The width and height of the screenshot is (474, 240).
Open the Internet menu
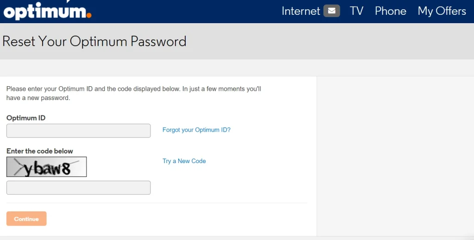coord(300,11)
